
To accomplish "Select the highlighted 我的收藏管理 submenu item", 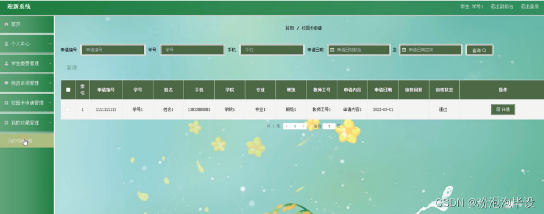I will (x=27, y=141).
